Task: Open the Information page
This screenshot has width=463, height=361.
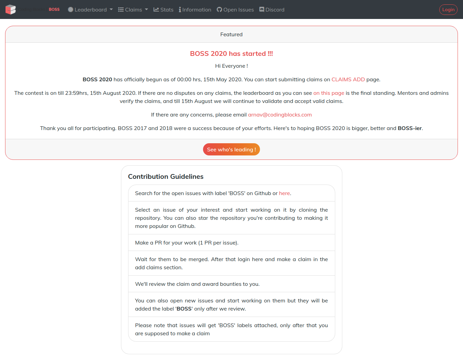Action: (x=195, y=9)
